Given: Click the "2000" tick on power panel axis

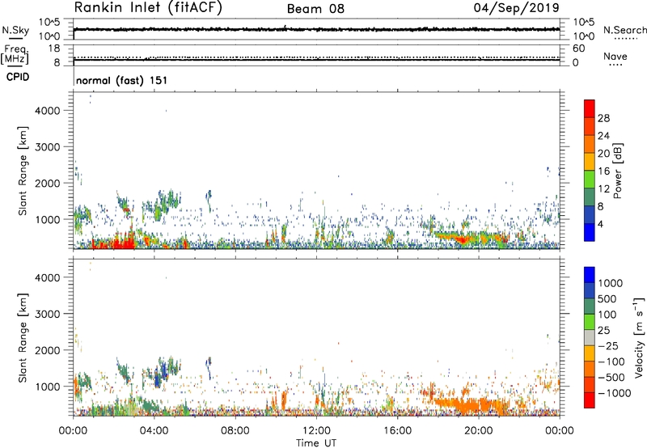Looking at the screenshot, I should click(x=48, y=183).
